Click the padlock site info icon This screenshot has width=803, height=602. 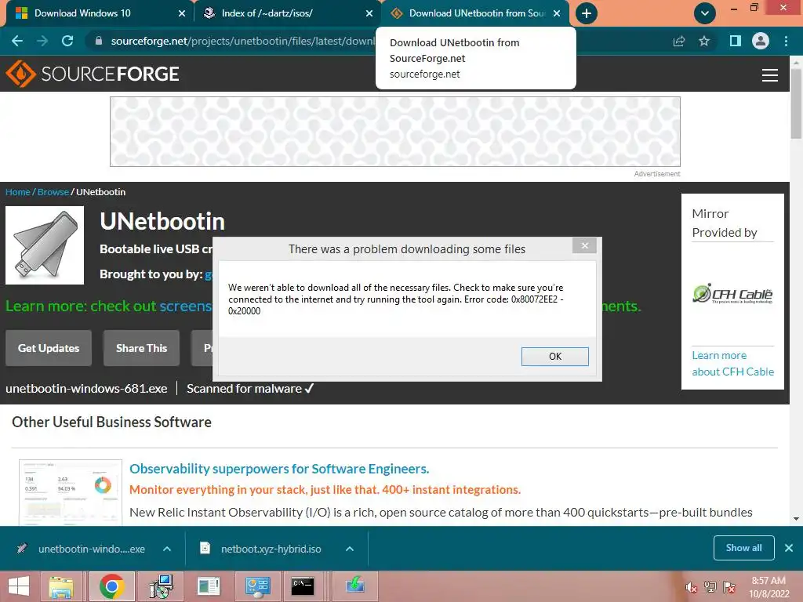point(99,41)
